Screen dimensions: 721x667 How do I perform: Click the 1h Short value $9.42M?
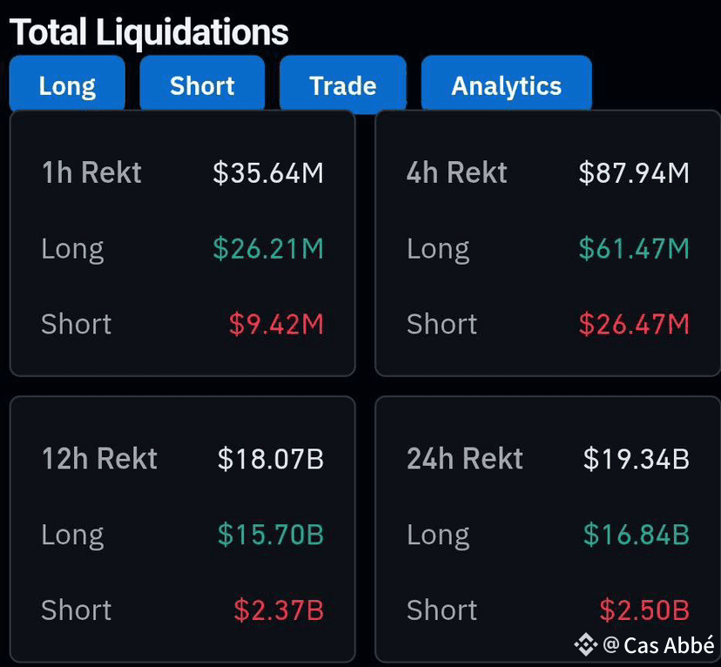[276, 324]
